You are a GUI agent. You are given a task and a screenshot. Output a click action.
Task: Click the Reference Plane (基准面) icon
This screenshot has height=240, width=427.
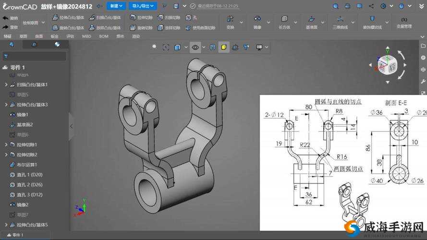(311, 19)
